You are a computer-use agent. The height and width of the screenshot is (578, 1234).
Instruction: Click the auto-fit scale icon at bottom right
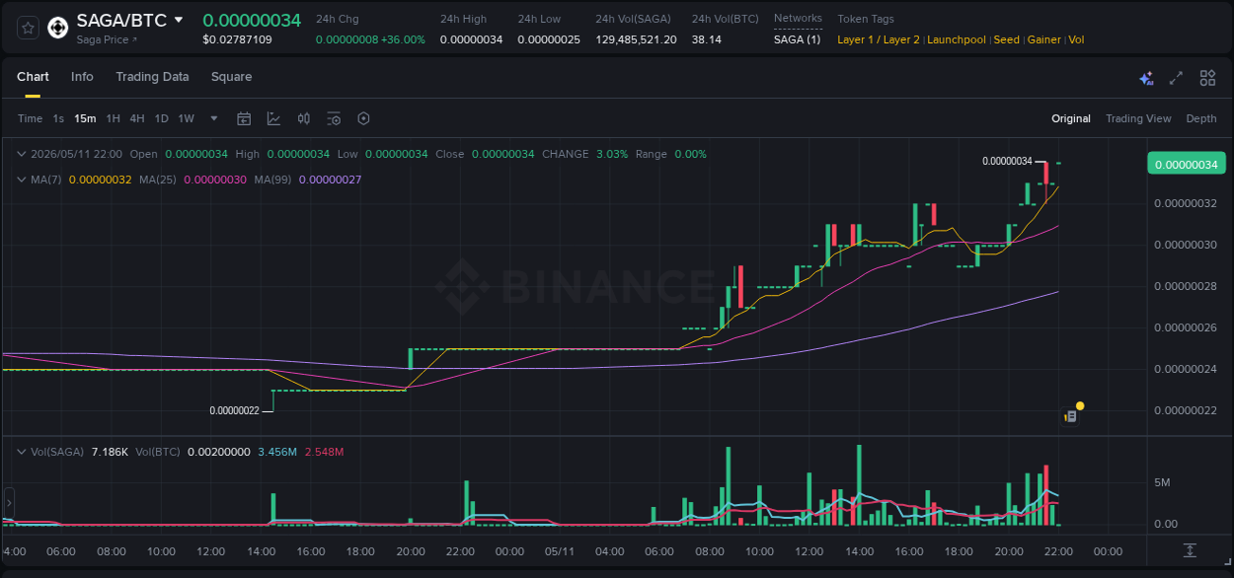pos(1191,550)
